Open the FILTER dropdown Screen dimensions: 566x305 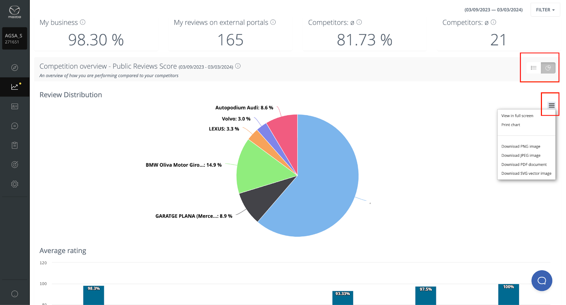pyautogui.click(x=545, y=10)
